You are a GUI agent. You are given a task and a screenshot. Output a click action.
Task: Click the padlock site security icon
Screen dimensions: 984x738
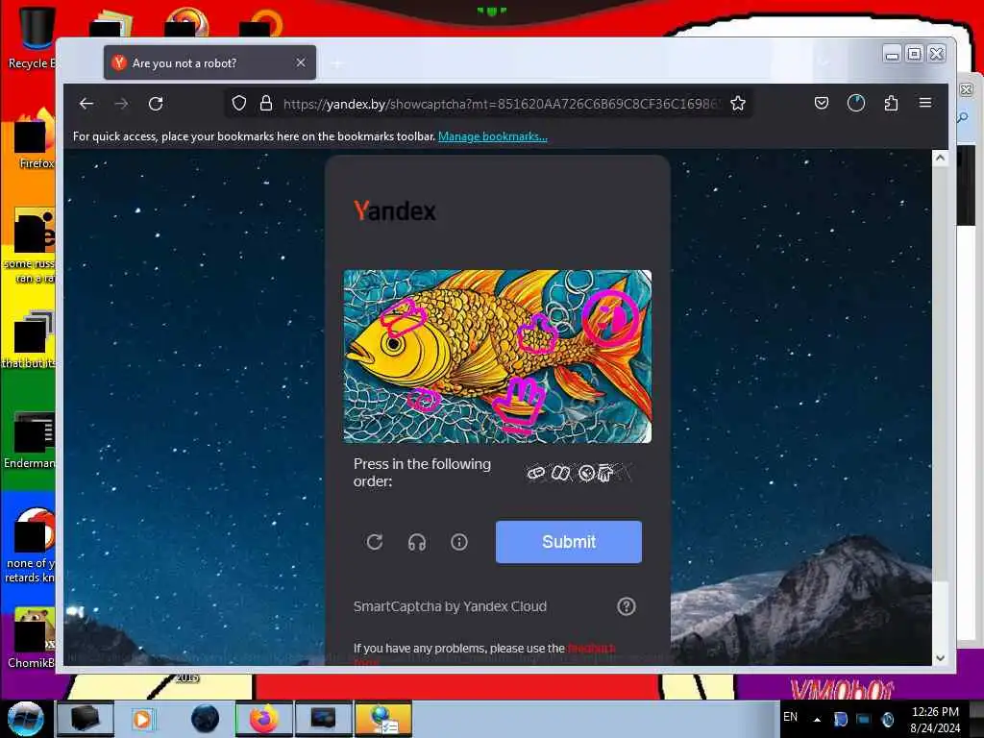[266, 104]
